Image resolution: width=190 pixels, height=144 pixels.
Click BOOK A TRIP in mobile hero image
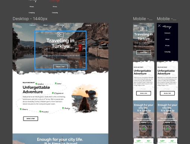click(x=144, y=53)
